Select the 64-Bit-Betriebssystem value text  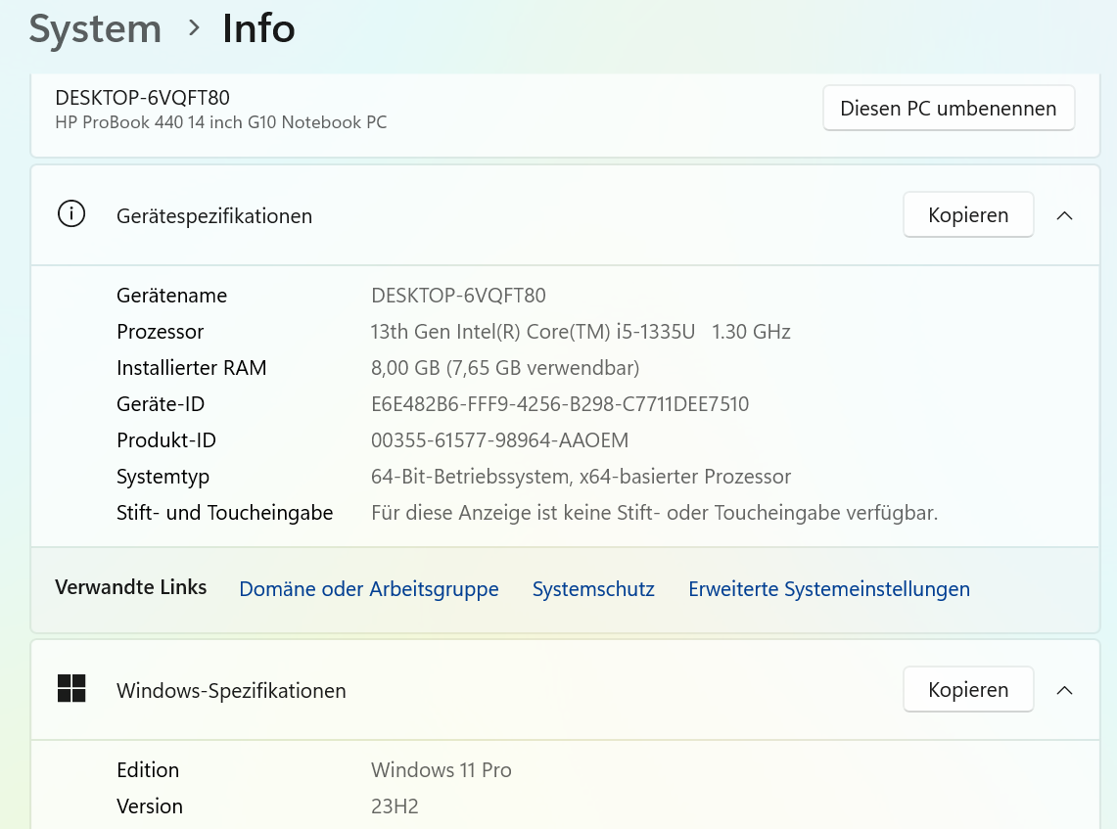[582, 477]
